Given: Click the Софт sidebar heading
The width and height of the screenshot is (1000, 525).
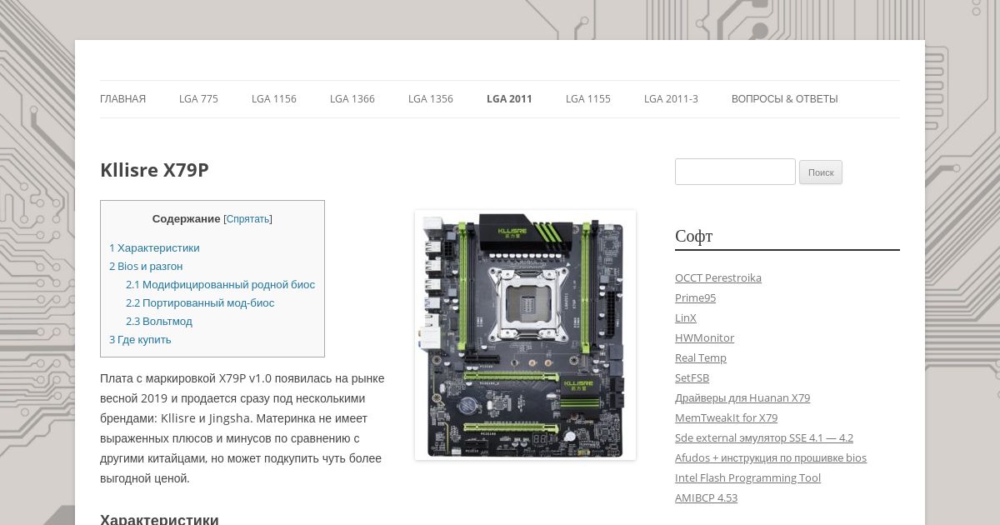Looking at the screenshot, I should 693,236.
